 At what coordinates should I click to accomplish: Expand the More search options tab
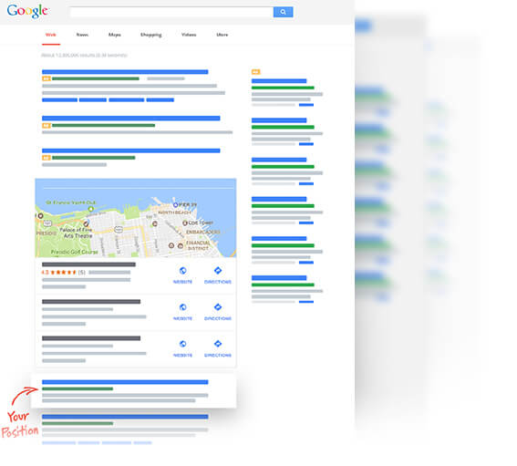coord(222,35)
